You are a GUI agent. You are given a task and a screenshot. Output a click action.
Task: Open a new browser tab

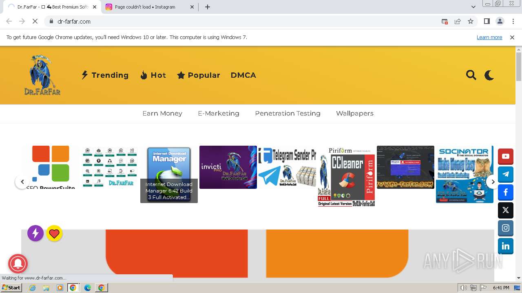208,7
